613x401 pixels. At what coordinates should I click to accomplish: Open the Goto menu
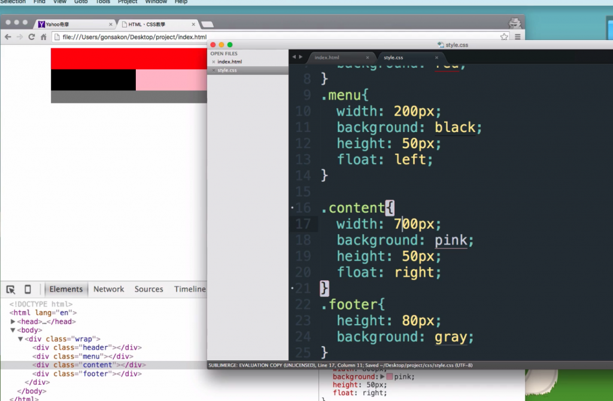pyautogui.click(x=81, y=2)
